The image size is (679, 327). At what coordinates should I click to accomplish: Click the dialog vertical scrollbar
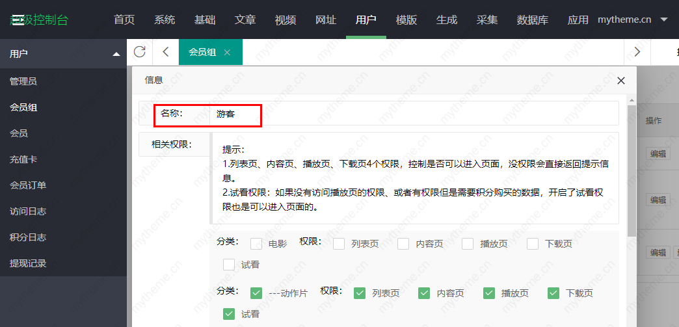click(x=632, y=169)
